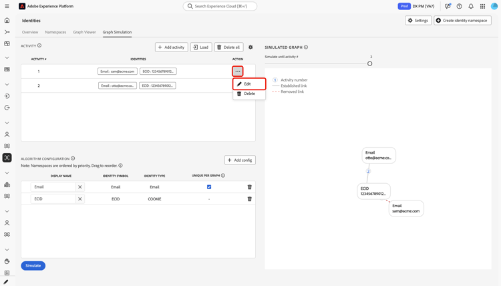The image size is (501, 286).
Task: Click info icon beside UNIQUE PER GRAPH
Action: coord(223,176)
